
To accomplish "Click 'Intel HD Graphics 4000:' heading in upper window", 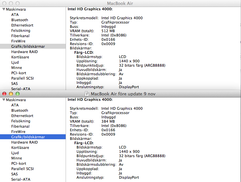I will (90, 9).
